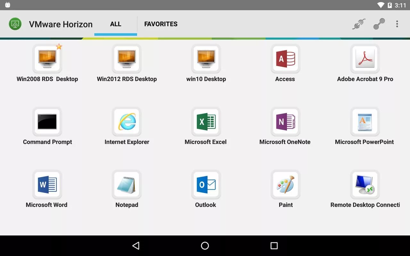This screenshot has width=410, height=256.
Task: Open the Internet Explorer icon
Action: click(x=127, y=122)
